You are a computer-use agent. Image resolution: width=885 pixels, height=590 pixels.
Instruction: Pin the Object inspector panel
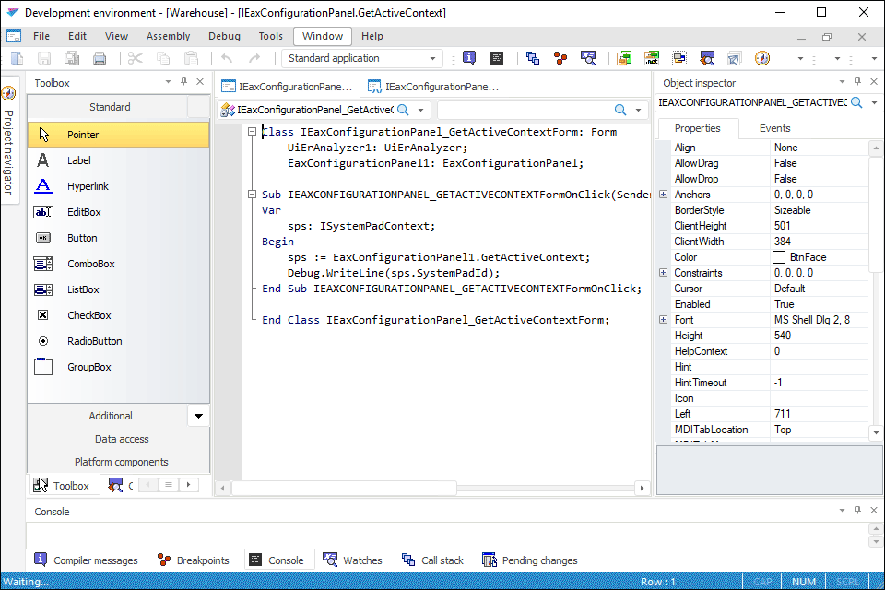click(x=857, y=82)
